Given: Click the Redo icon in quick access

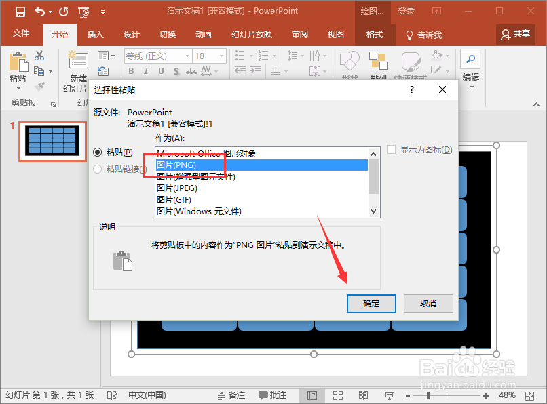Looking at the screenshot, I should pyautogui.click(x=64, y=12).
